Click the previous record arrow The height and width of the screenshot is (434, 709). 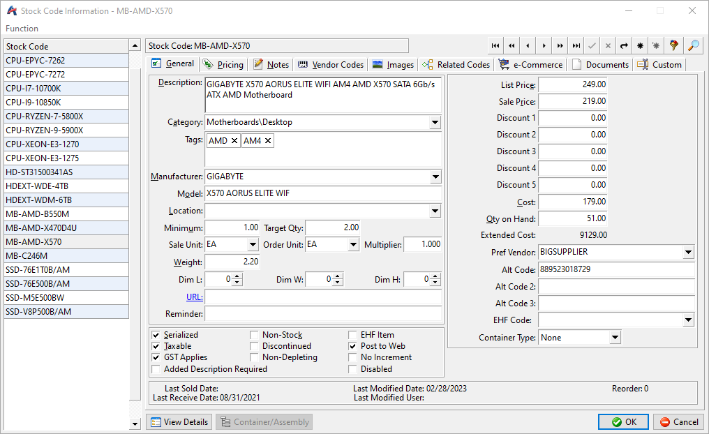pos(528,46)
